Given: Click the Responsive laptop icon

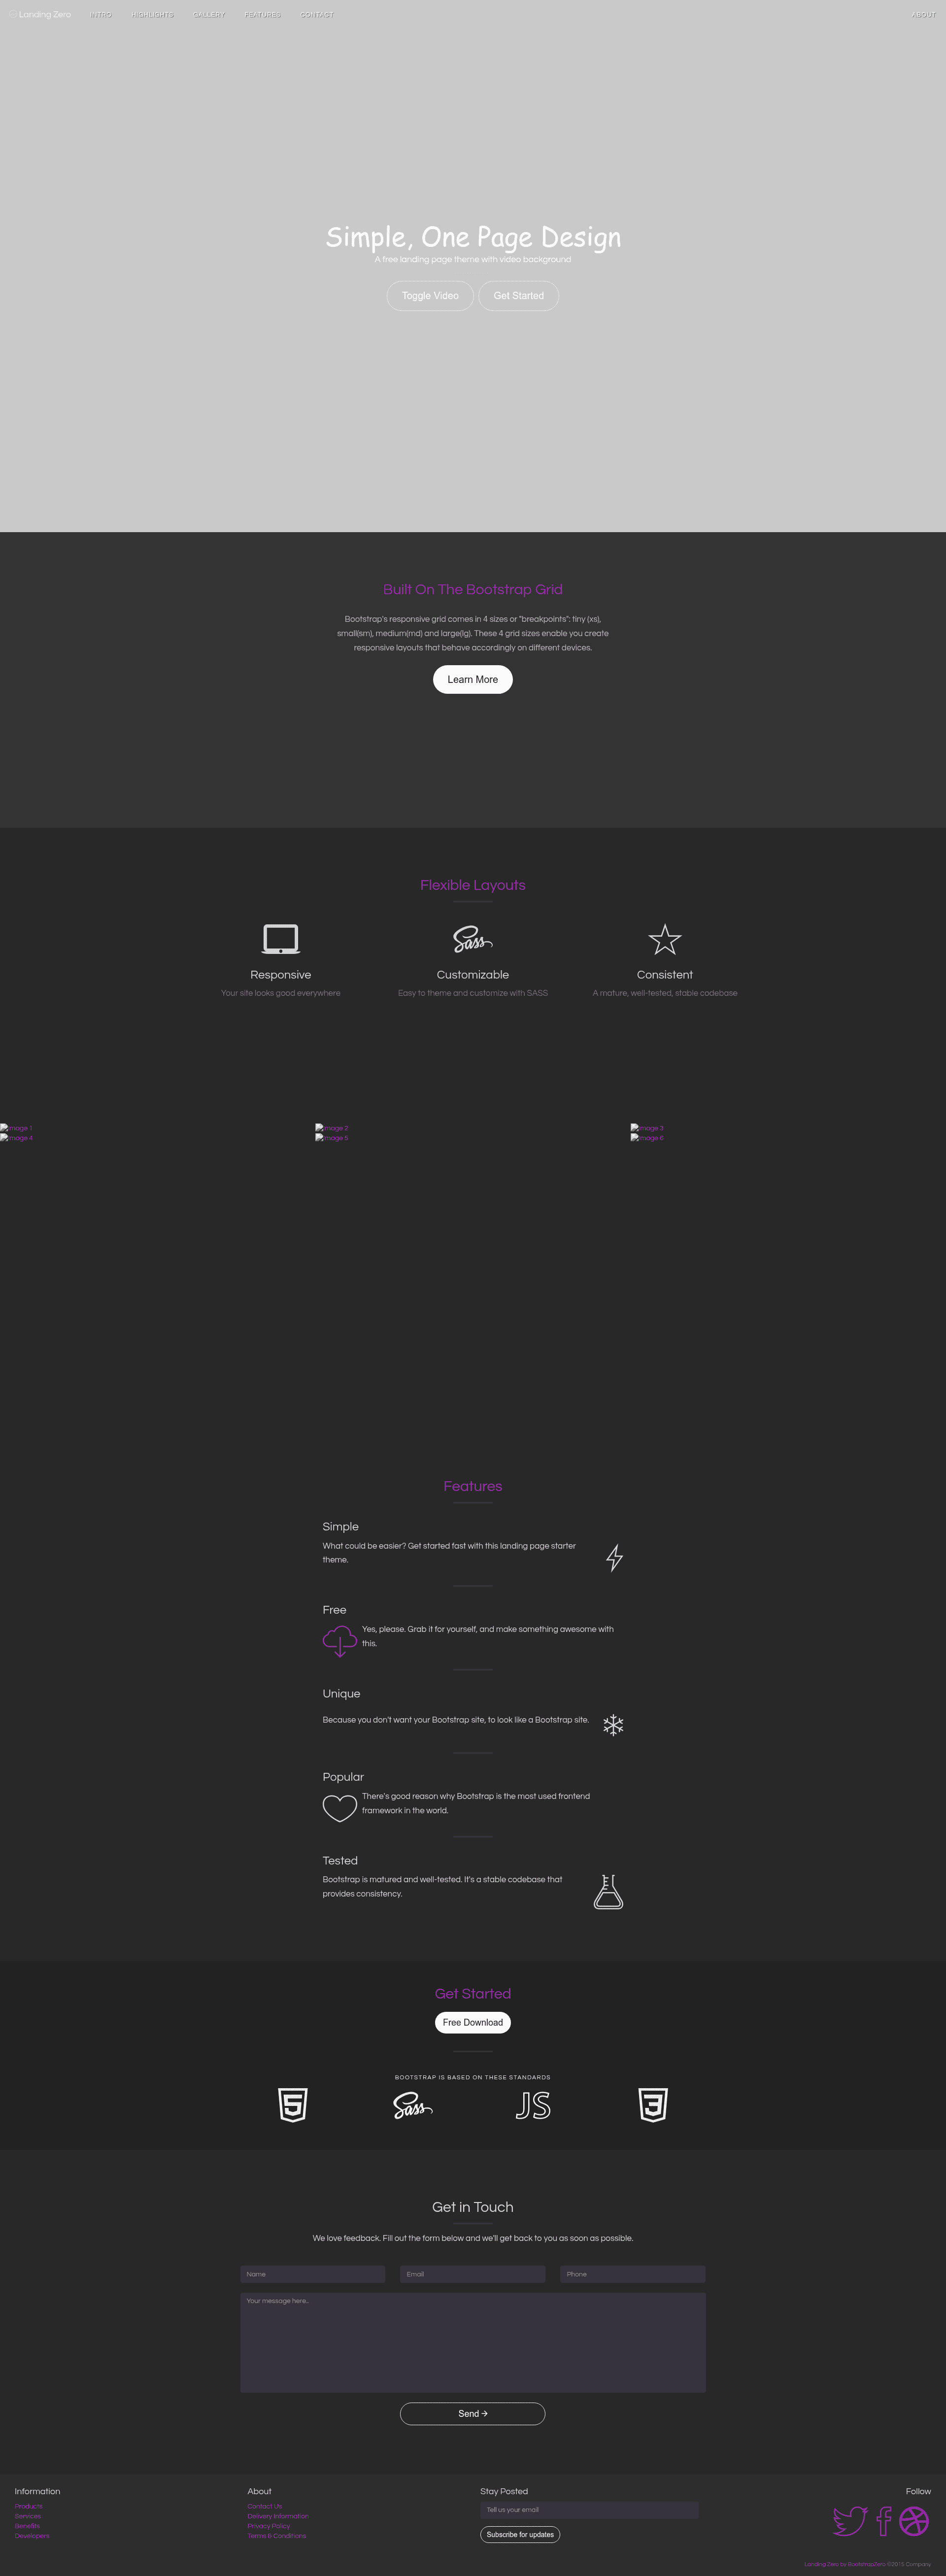Looking at the screenshot, I should (x=281, y=939).
